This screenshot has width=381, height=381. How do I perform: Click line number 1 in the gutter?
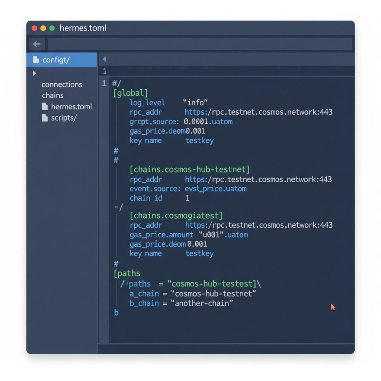[x=104, y=83]
